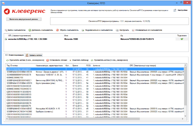Click the Ид column header in readers list
Image resolution: width=193 pixels, height=126 pixels.
pos(148,36)
